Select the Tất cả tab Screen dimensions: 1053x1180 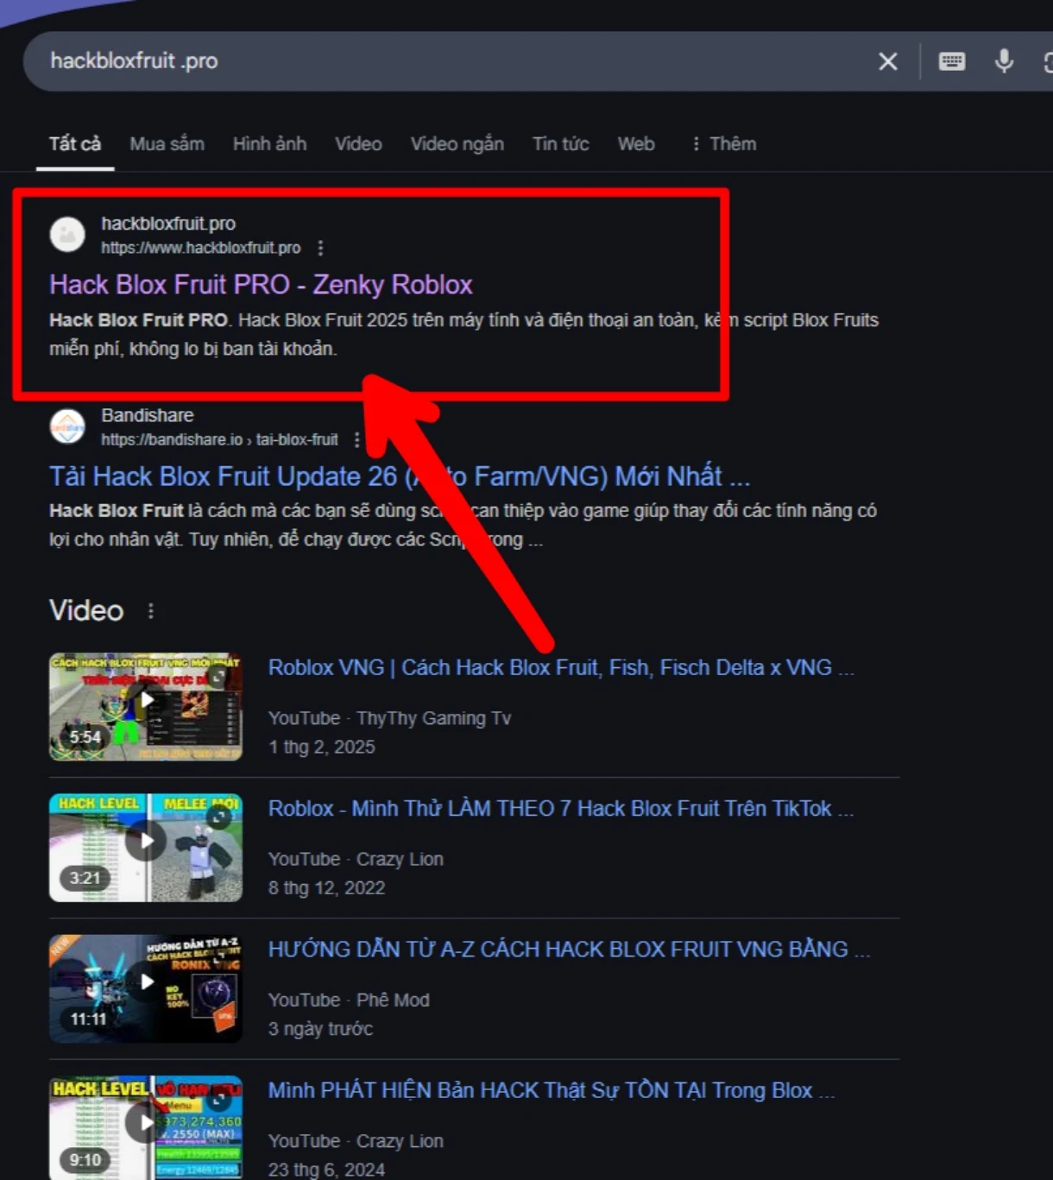pos(75,143)
